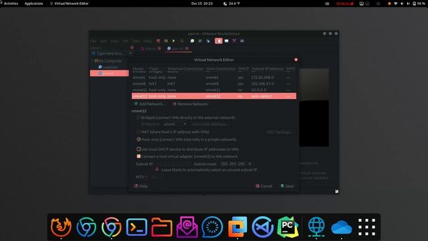The height and width of the screenshot is (241, 428).
Task: Select raspbian VM in Library
Action: 110,67
